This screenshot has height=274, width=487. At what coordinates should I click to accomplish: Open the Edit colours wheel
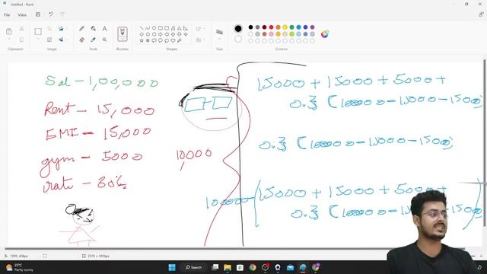[325, 33]
